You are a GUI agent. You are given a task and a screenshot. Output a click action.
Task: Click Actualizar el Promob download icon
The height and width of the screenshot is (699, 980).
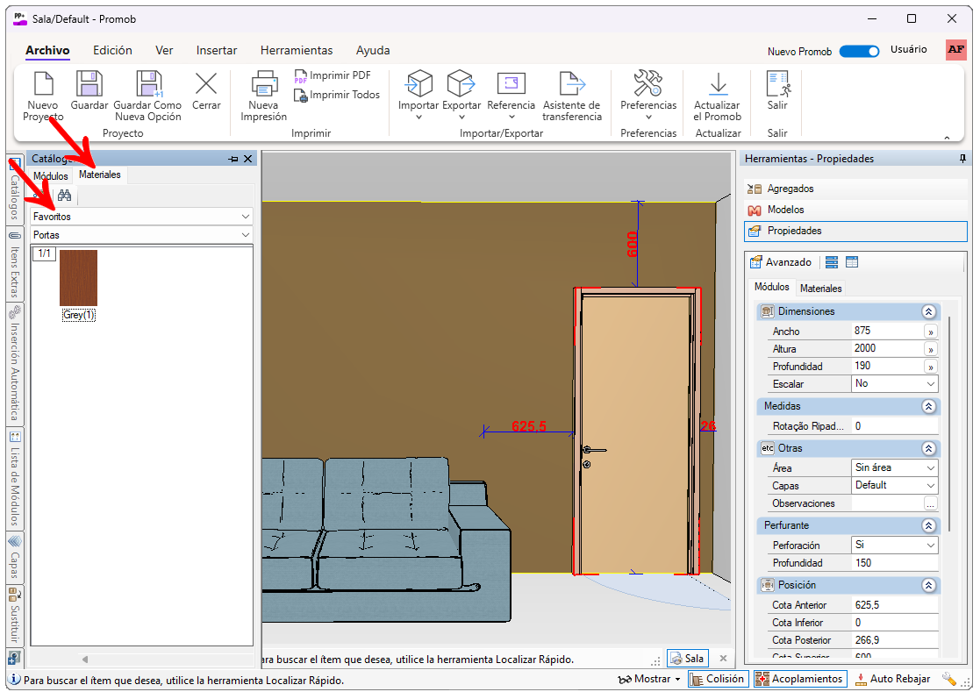click(x=717, y=84)
